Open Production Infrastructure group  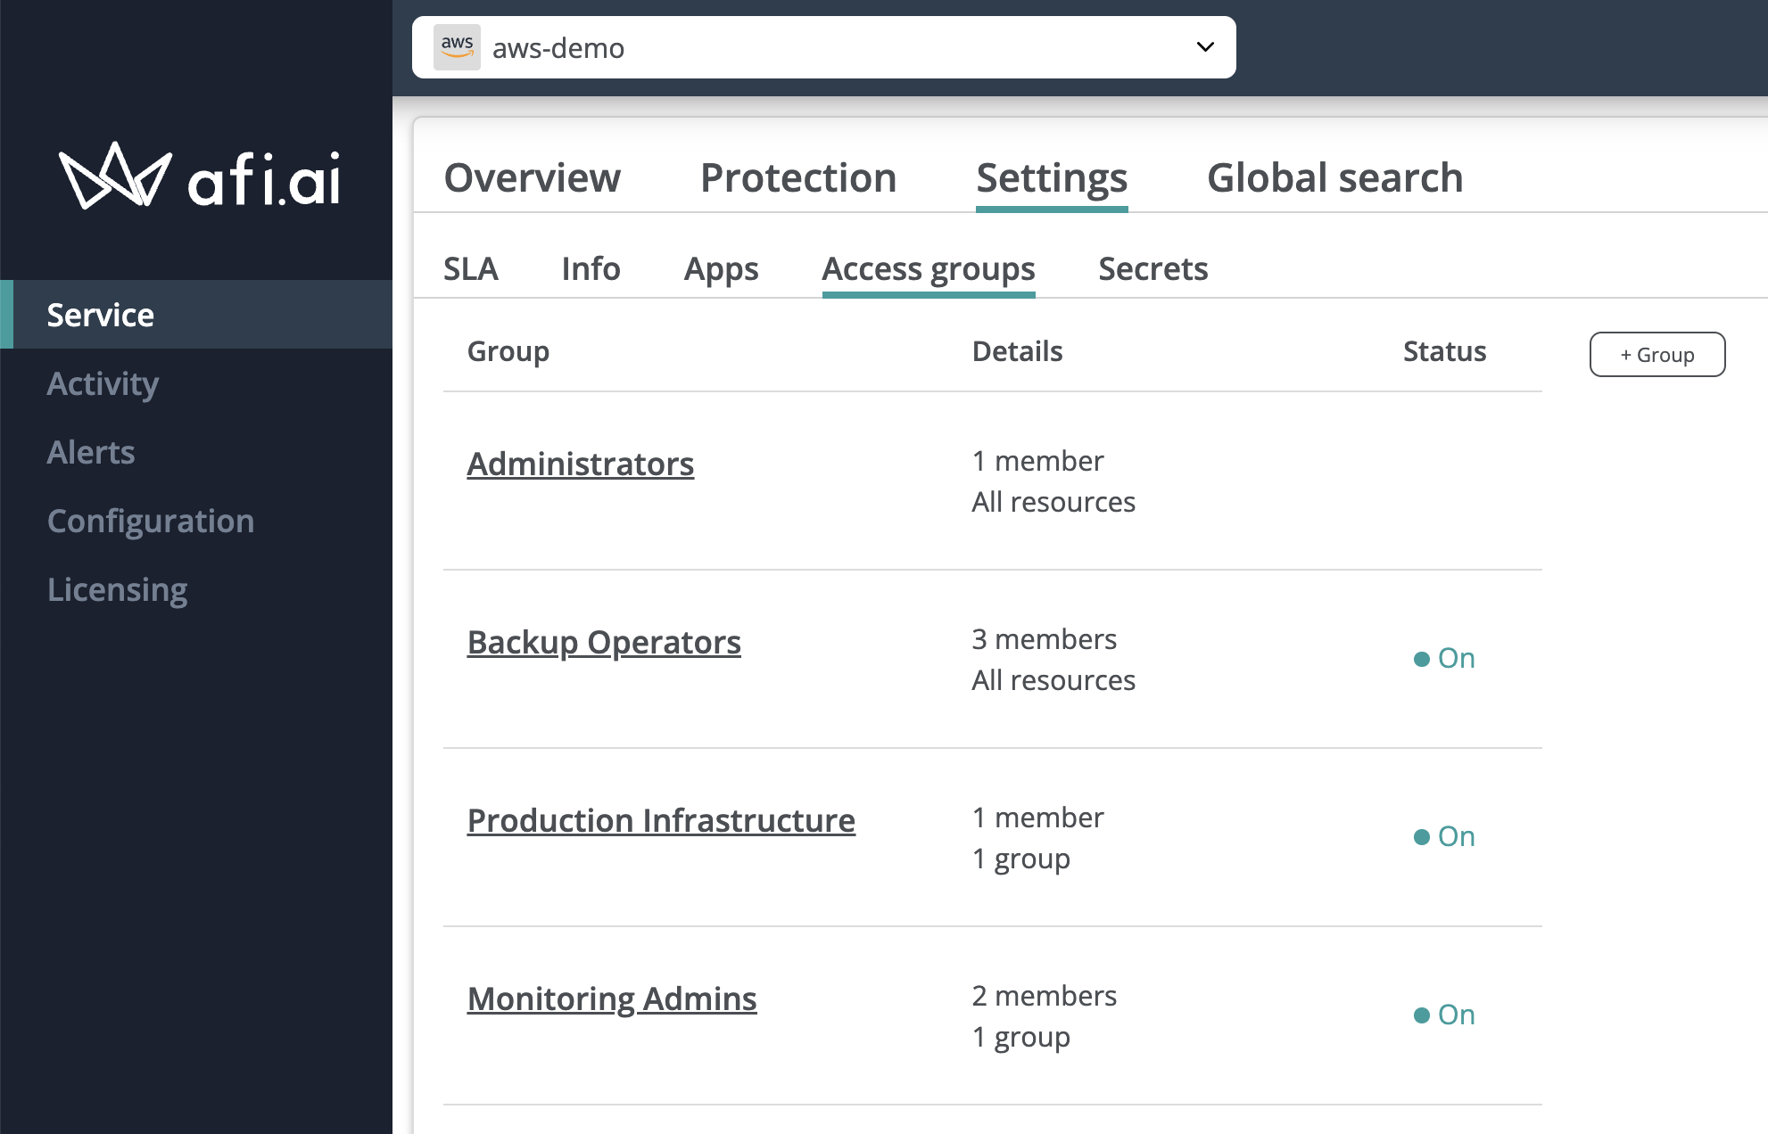[x=660, y=821]
